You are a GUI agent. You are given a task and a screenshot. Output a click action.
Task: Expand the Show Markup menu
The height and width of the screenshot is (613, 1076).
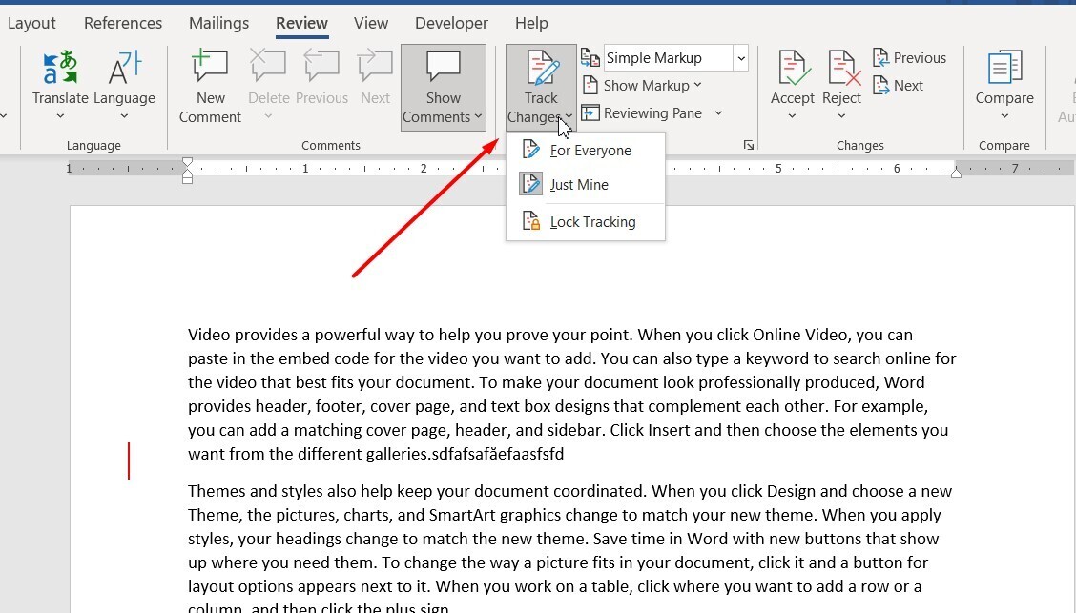[x=652, y=86]
